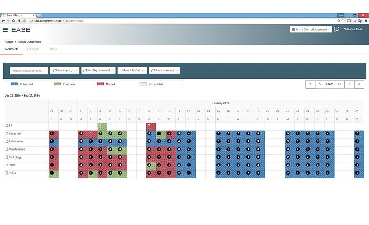The image size is (369, 225).
Task: Jump forward with double-right arrow
Action: coord(359,84)
